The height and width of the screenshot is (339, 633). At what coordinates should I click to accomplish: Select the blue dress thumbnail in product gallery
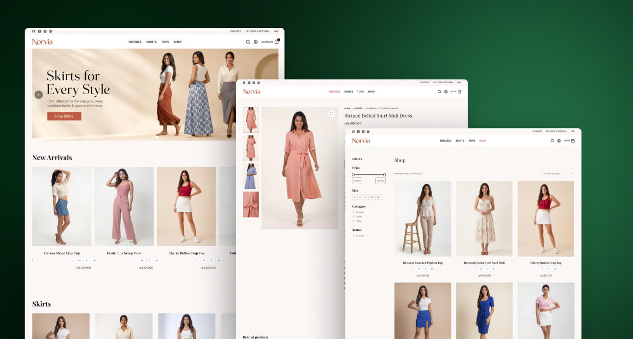(251, 176)
